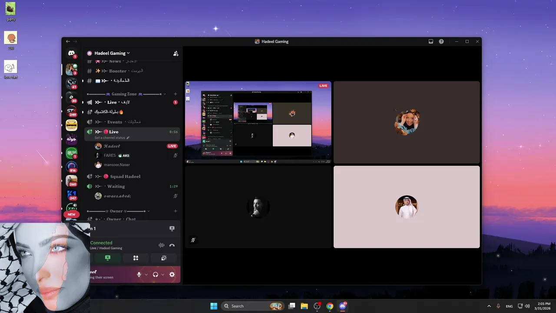
Task: Toggle the green screen share button
Action: (107, 258)
